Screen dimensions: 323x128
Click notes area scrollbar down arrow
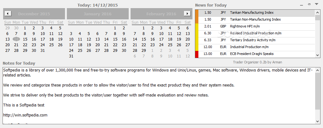tap(318, 121)
